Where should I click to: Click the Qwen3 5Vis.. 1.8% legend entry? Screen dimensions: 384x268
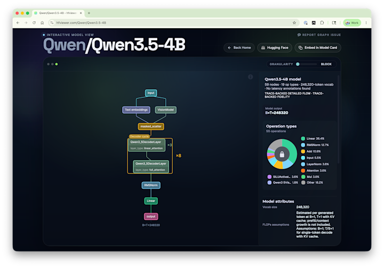tap(283, 182)
